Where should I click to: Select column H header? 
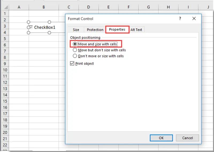(168, 7)
